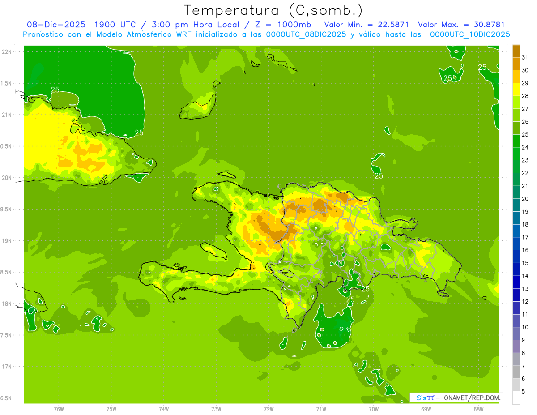This screenshot has width=537, height=415.
Task: Pick the purple swatch between 8 and 9
Action: click(516, 347)
